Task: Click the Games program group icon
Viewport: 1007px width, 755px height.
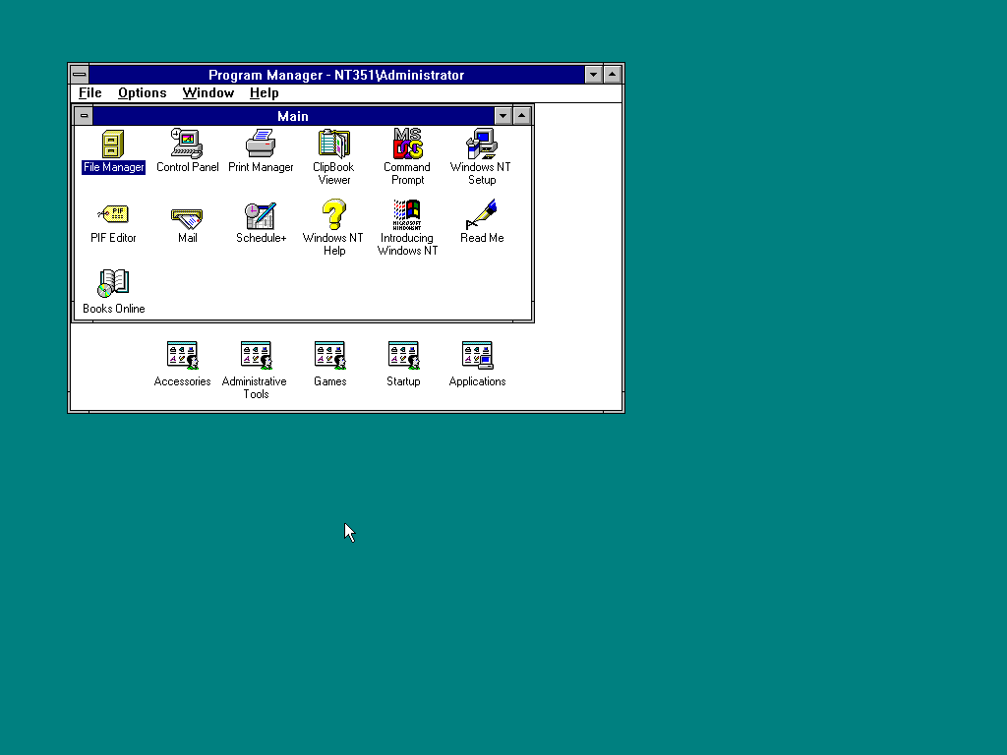Action: 329,356
